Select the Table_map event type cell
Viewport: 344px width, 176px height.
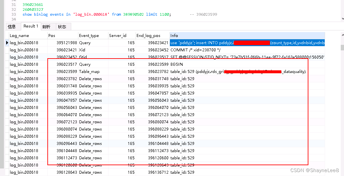93,71
